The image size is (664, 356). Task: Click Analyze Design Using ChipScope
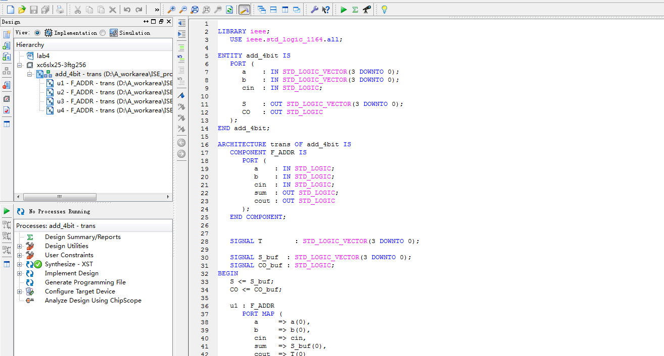point(93,301)
